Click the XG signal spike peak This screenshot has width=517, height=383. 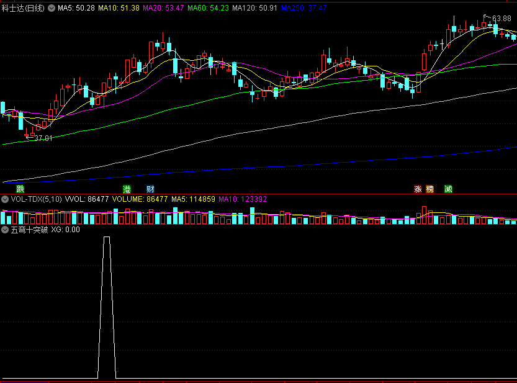pyautogui.click(x=107, y=237)
